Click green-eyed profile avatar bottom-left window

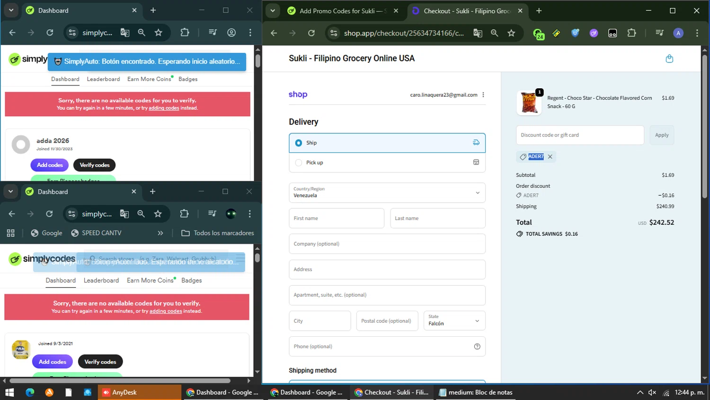pos(231,214)
